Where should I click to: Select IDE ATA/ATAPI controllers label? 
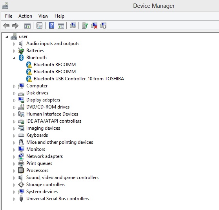coord(54,121)
